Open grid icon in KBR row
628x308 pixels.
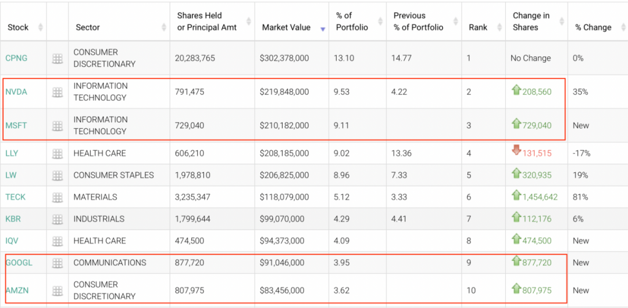pos(58,219)
